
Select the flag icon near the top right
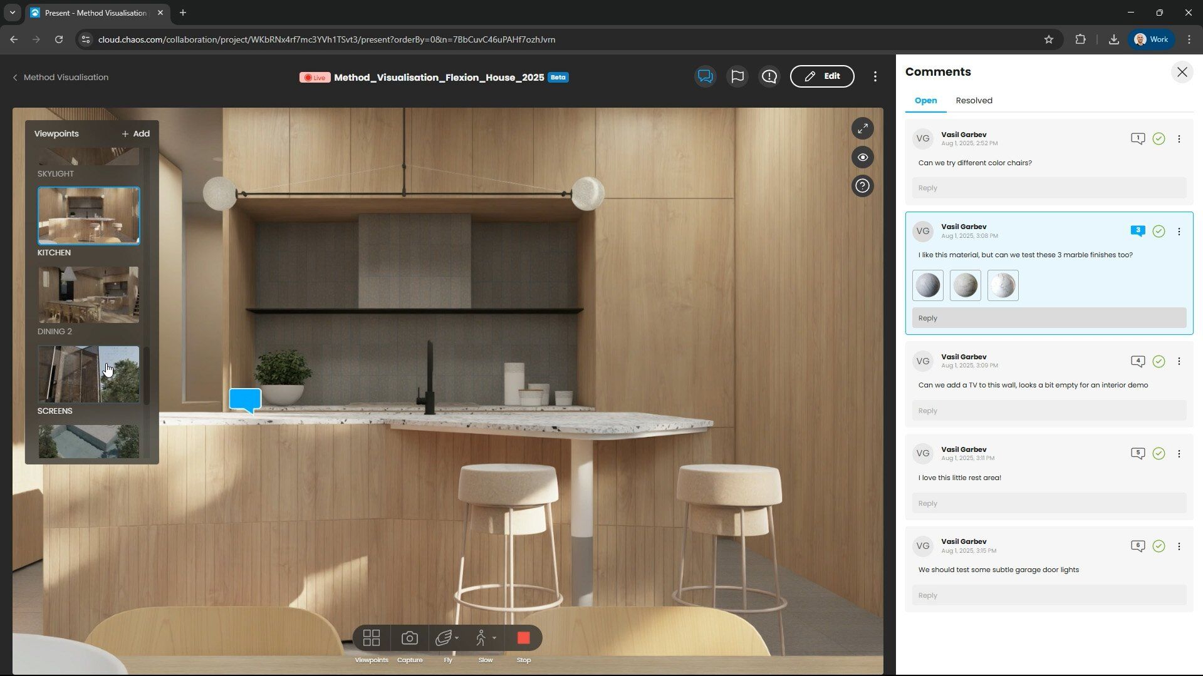pyautogui.click(x=737, y=76)
